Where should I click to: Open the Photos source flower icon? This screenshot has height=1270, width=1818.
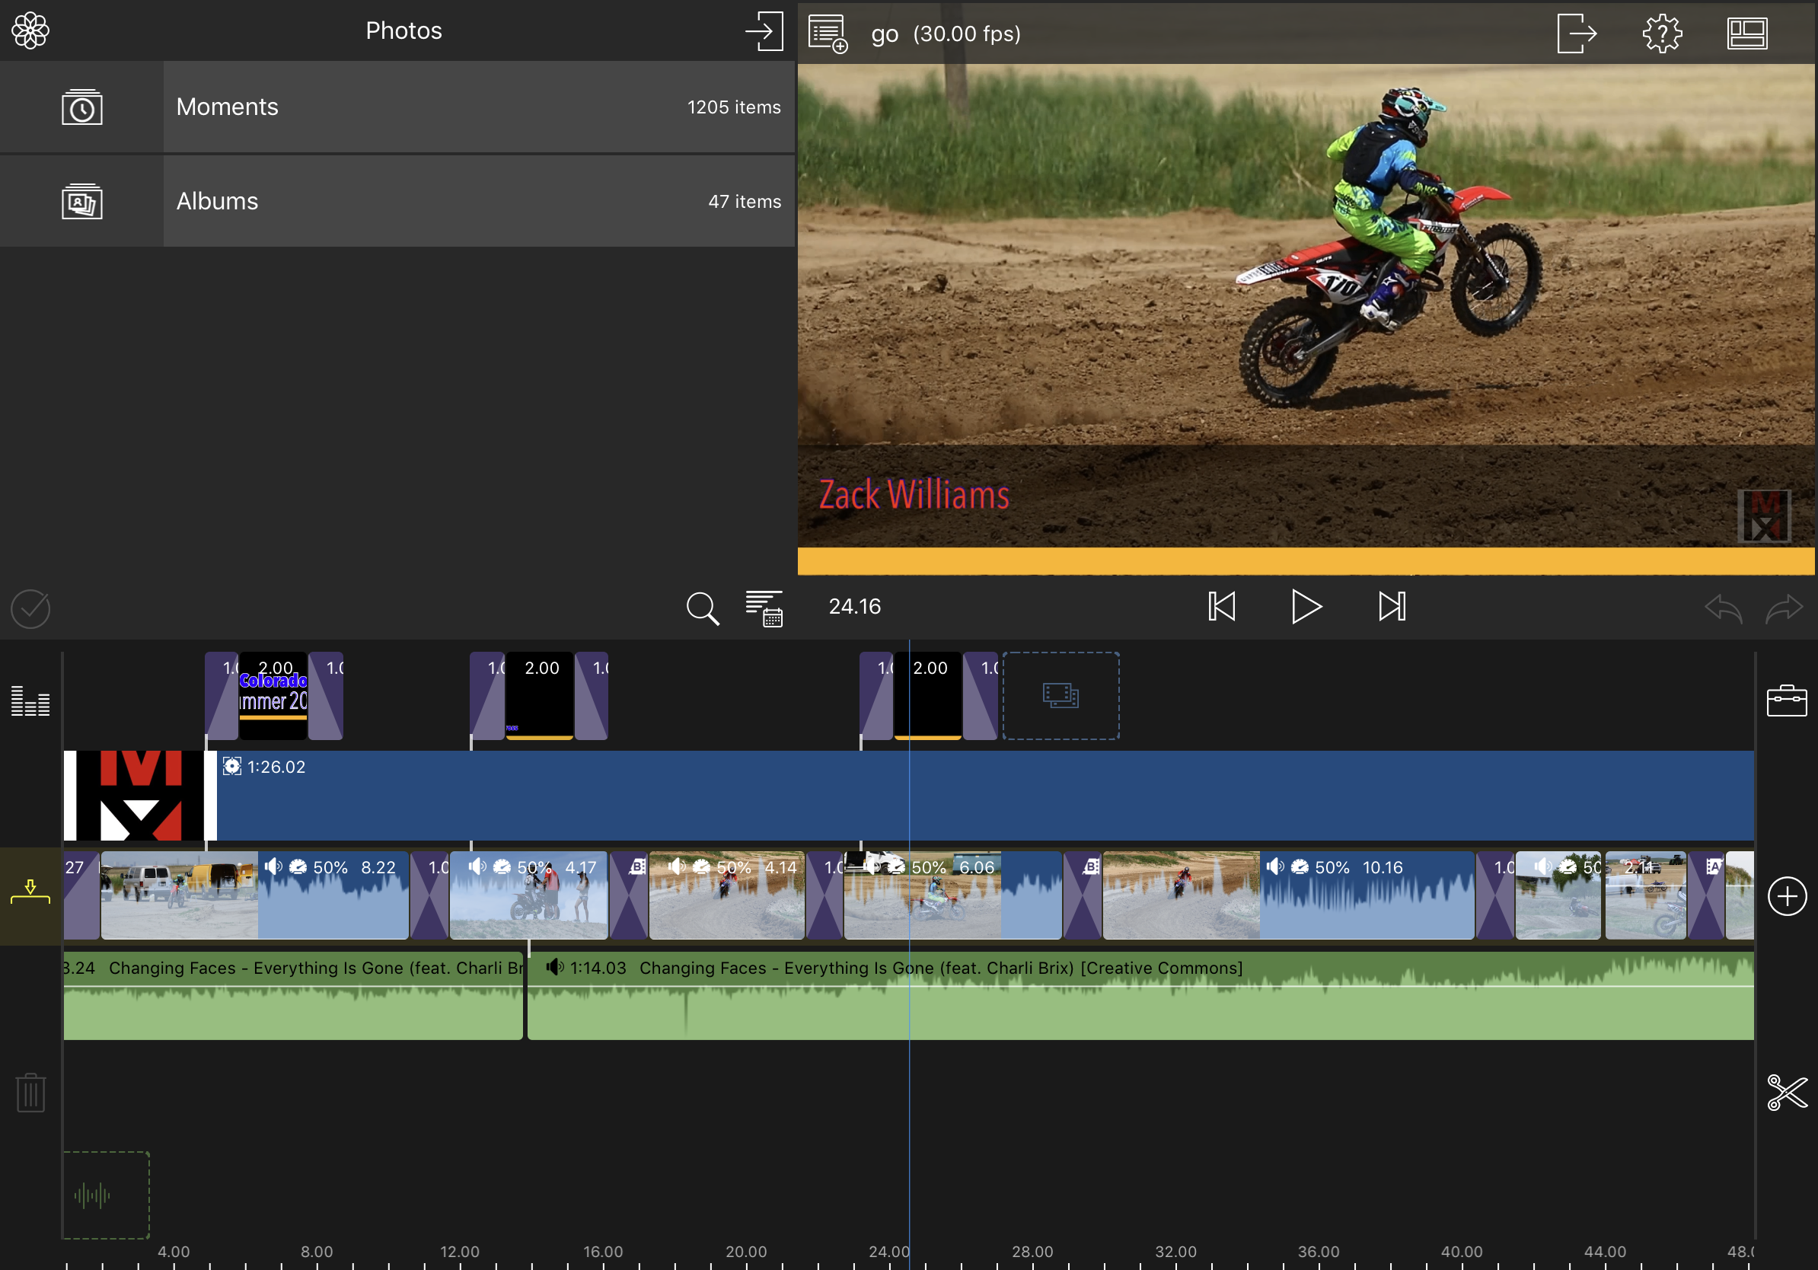(30, 31)
